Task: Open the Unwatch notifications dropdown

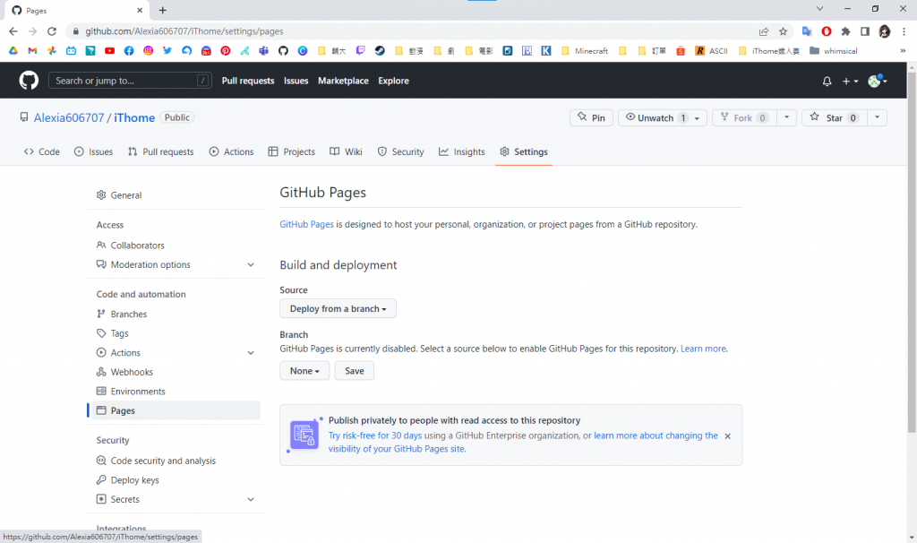Action: [x=663, y=117]
